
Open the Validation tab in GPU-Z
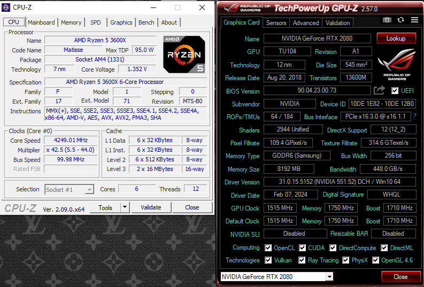[x=338, y=23]
